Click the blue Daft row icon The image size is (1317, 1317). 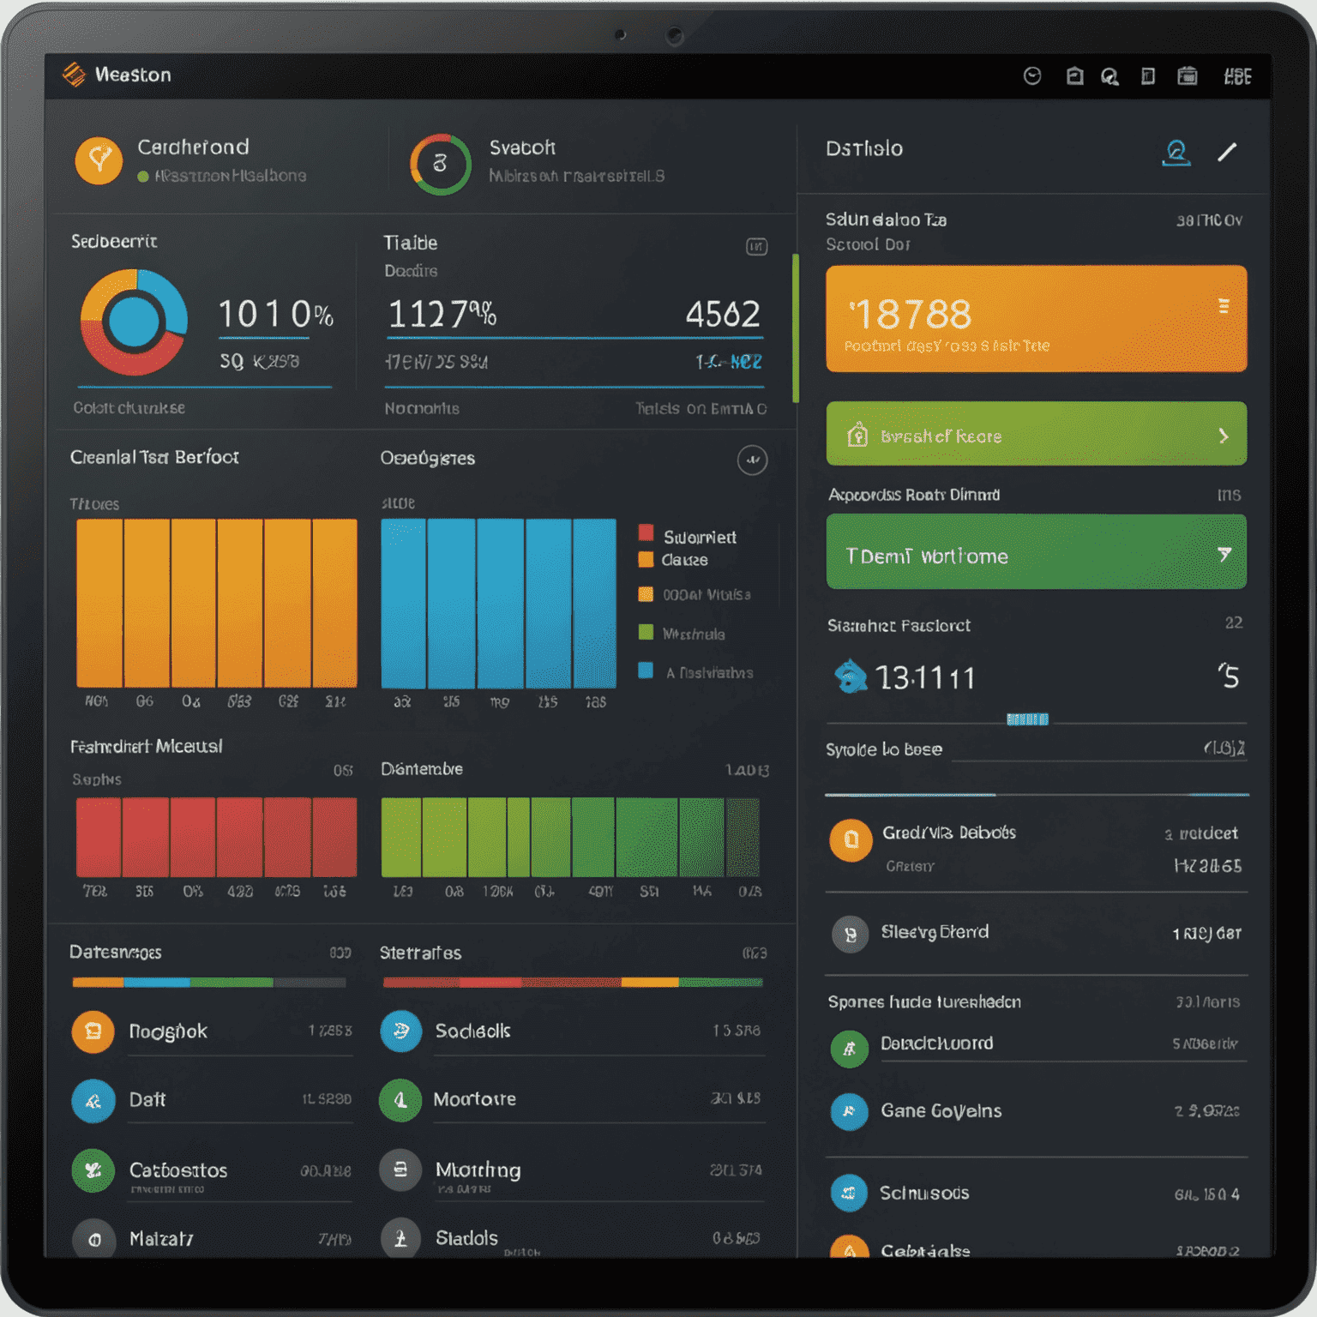coord(93,1101)
